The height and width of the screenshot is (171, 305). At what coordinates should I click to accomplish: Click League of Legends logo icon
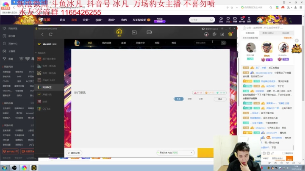[x=77, y=43]
